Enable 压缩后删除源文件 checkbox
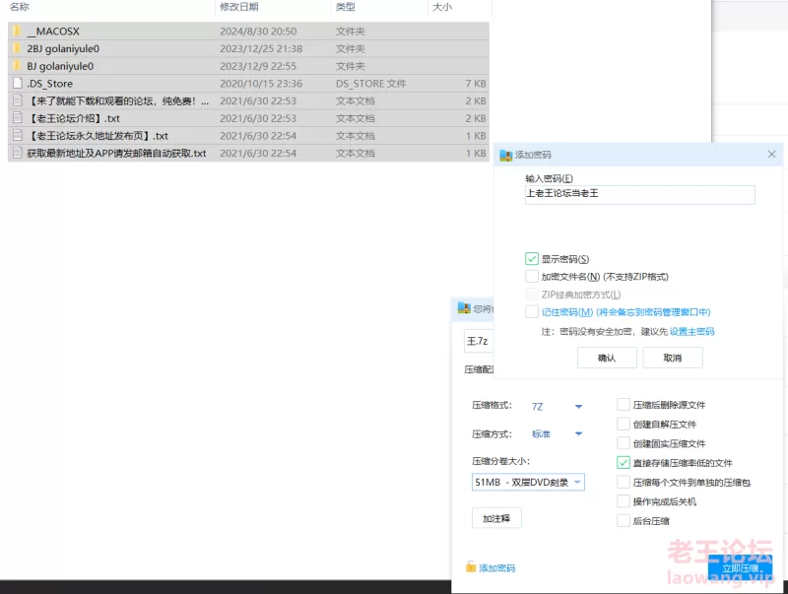788x594 pixels. click(x=624, y=405)
